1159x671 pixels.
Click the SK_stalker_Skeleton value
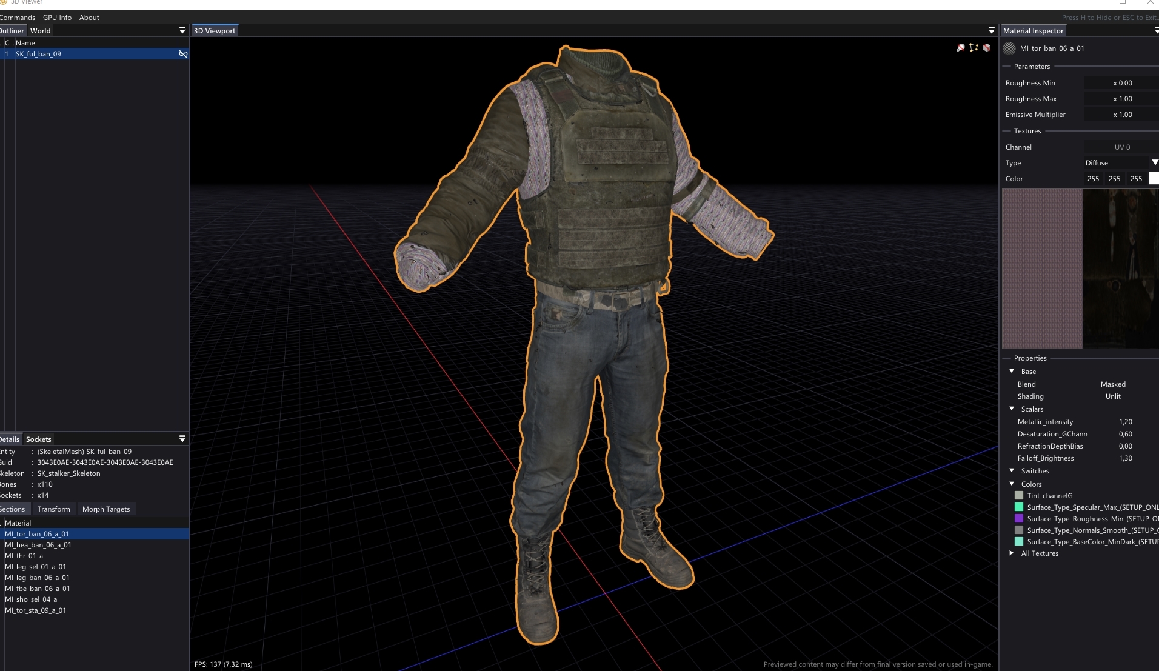[68, 473]
